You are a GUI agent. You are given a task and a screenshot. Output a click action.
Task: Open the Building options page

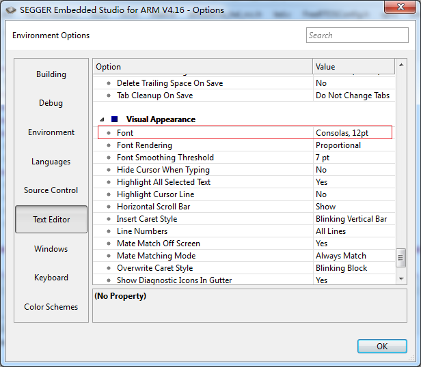pyautogui.click(x=51, y=74)
